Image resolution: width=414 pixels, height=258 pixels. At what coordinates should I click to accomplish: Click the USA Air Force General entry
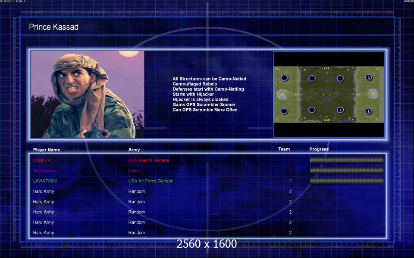pos(151,181)
